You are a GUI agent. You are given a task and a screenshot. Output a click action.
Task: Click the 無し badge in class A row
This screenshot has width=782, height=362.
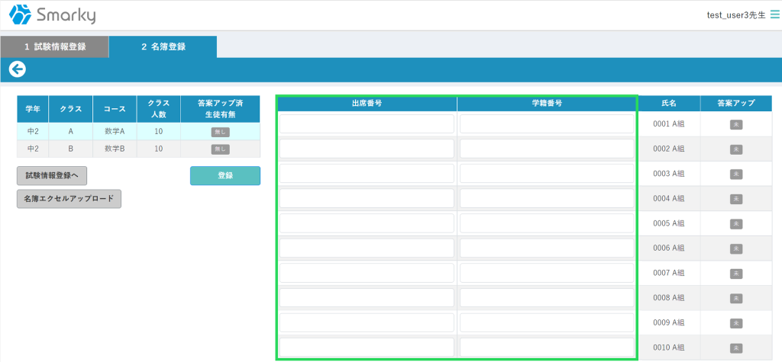220,132
